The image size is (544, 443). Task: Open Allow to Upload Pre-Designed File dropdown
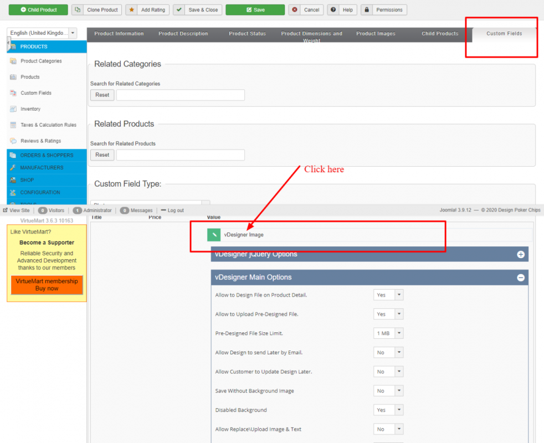click(388, 314)
